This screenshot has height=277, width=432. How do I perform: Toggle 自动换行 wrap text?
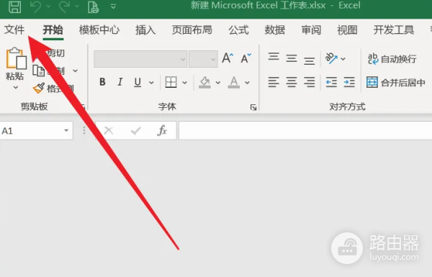(392, 59)
